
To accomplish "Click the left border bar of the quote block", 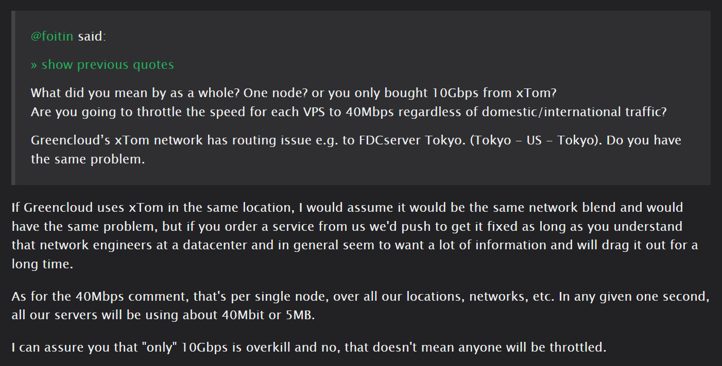I will pyautogui.click(x=13, y=98).
